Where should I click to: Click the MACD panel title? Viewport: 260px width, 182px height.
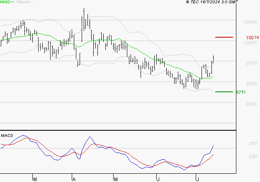[7, 136]
